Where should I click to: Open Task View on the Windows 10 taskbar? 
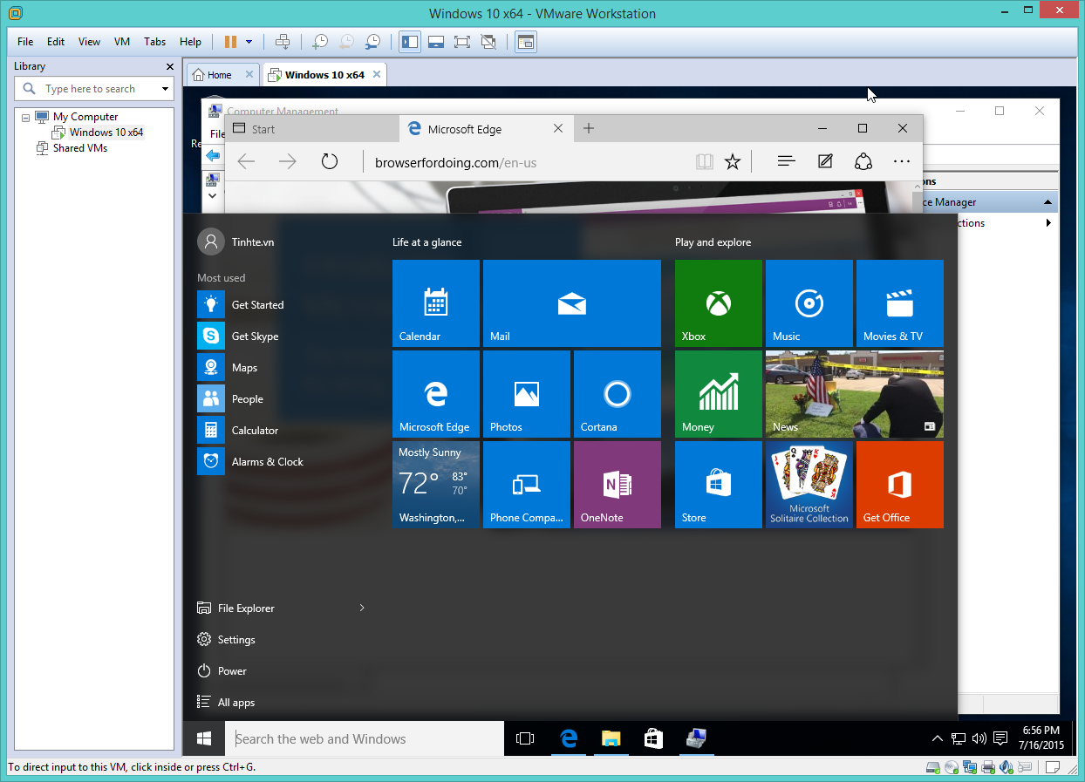[525, 738]
